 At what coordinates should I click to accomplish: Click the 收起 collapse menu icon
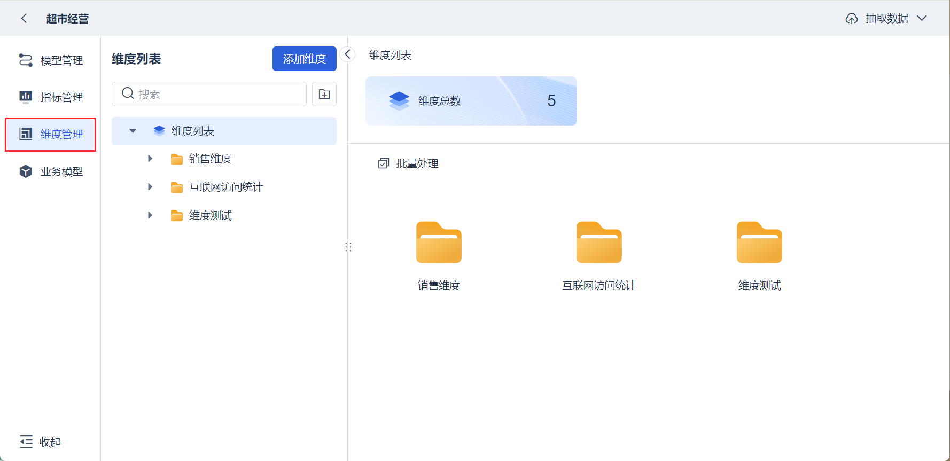26,442
